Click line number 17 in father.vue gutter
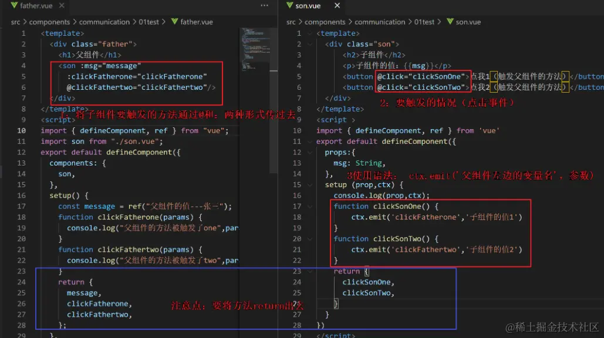 point(21,207)
